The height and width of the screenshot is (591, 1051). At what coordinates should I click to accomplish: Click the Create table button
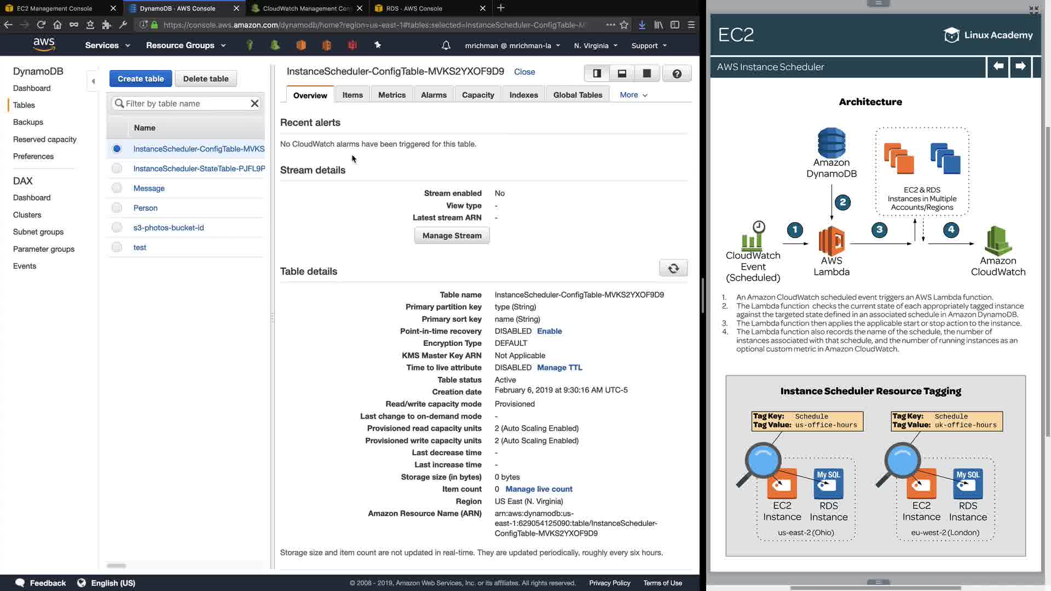[141, 79]
